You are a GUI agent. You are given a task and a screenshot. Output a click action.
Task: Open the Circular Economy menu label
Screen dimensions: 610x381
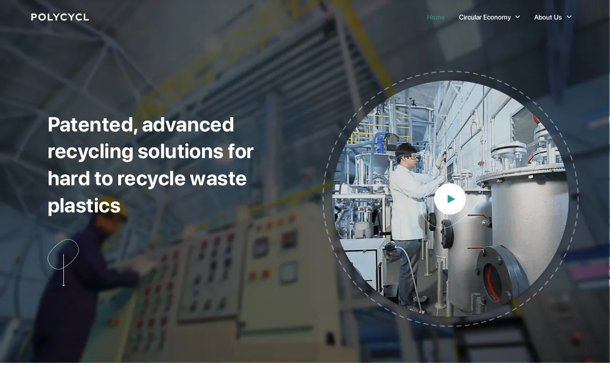[x=485, y=17]
